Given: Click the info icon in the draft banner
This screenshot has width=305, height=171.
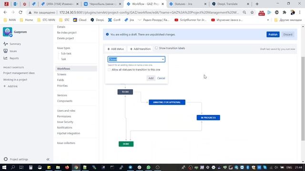Looking at the screenshot, I should coord(107,34).
